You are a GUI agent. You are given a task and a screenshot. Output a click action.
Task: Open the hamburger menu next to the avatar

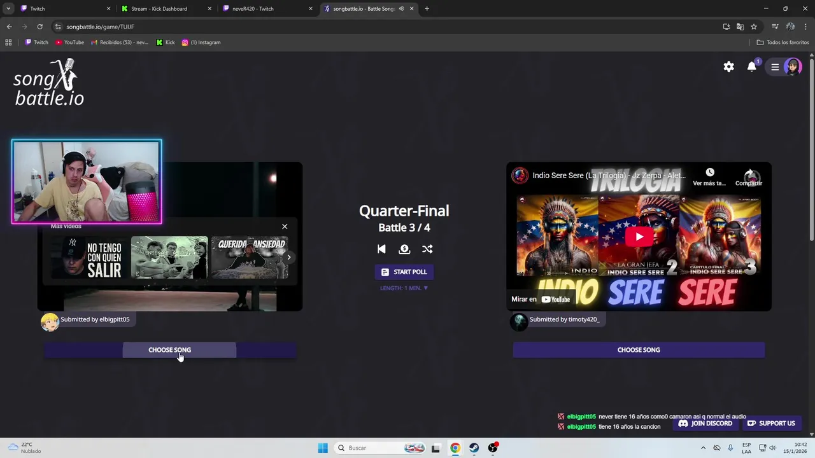pyautogui.click(x=775, y=67)
